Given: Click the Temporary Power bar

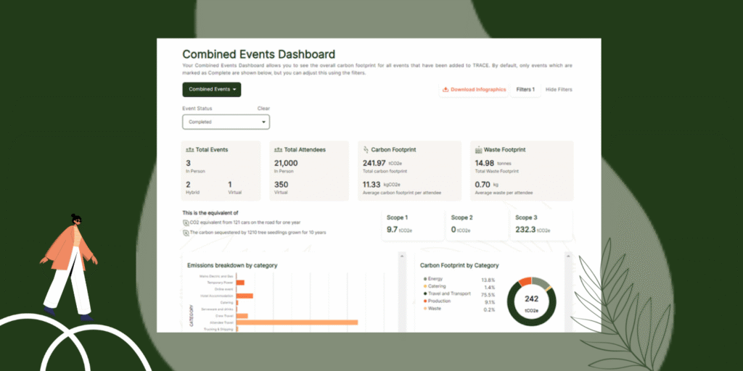Looking at the screenshot, I should click(x=240, y=283).
